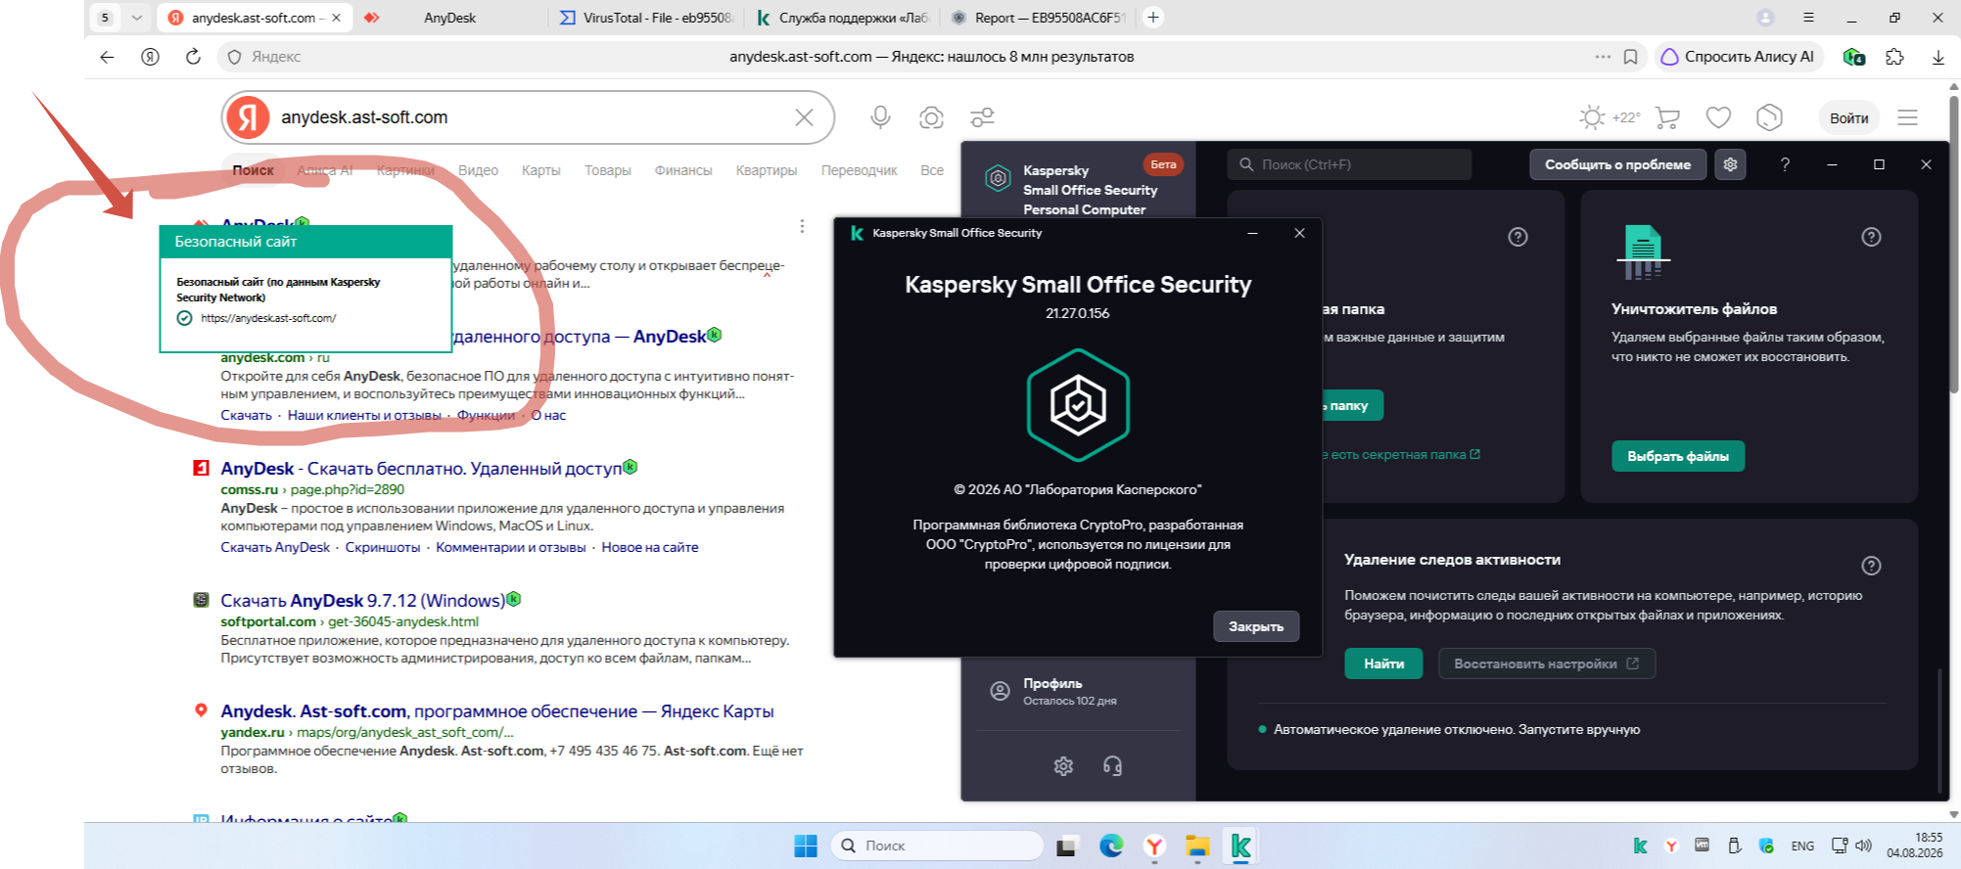Expand the Все services menu in Yandex search

[x=932, y=170]
